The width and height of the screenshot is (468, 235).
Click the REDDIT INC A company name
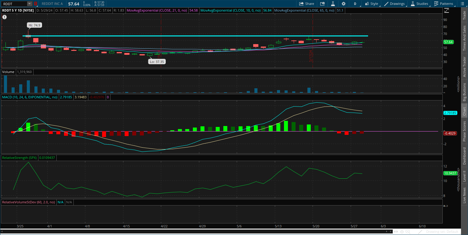(52, 4)
